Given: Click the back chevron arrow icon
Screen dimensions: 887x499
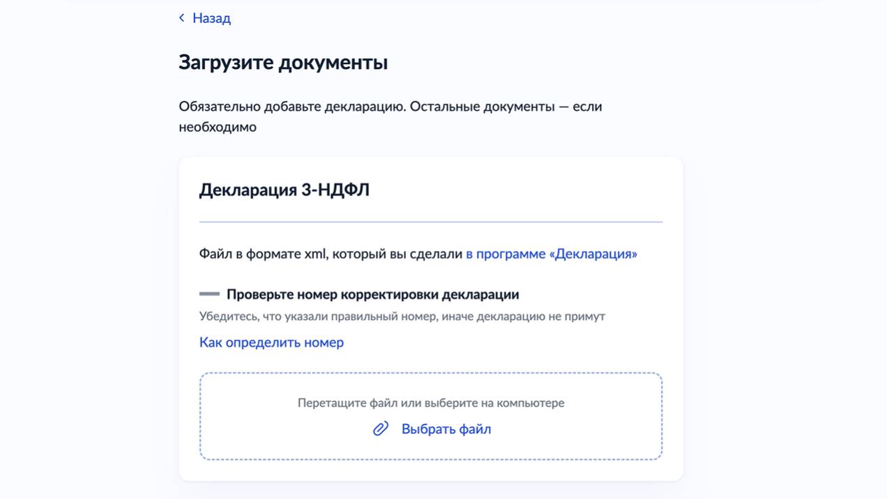Looking at the screenshot, I should (x=182, y=18).
